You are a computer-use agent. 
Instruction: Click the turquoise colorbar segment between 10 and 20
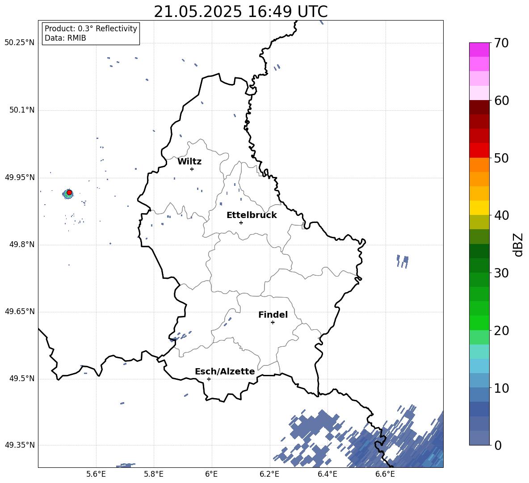(x=479, y=352)
